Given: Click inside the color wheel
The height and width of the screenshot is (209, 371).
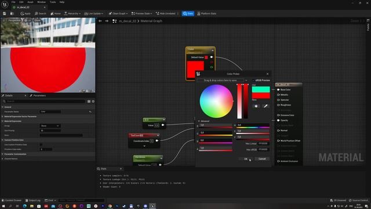Looking at the screenshot, I should click(216, 101).
